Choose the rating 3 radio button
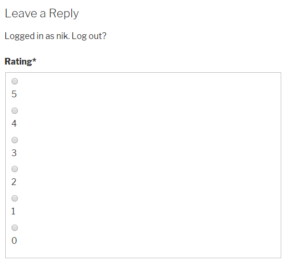Screen dimensions: 286x265 click(14, 140)
